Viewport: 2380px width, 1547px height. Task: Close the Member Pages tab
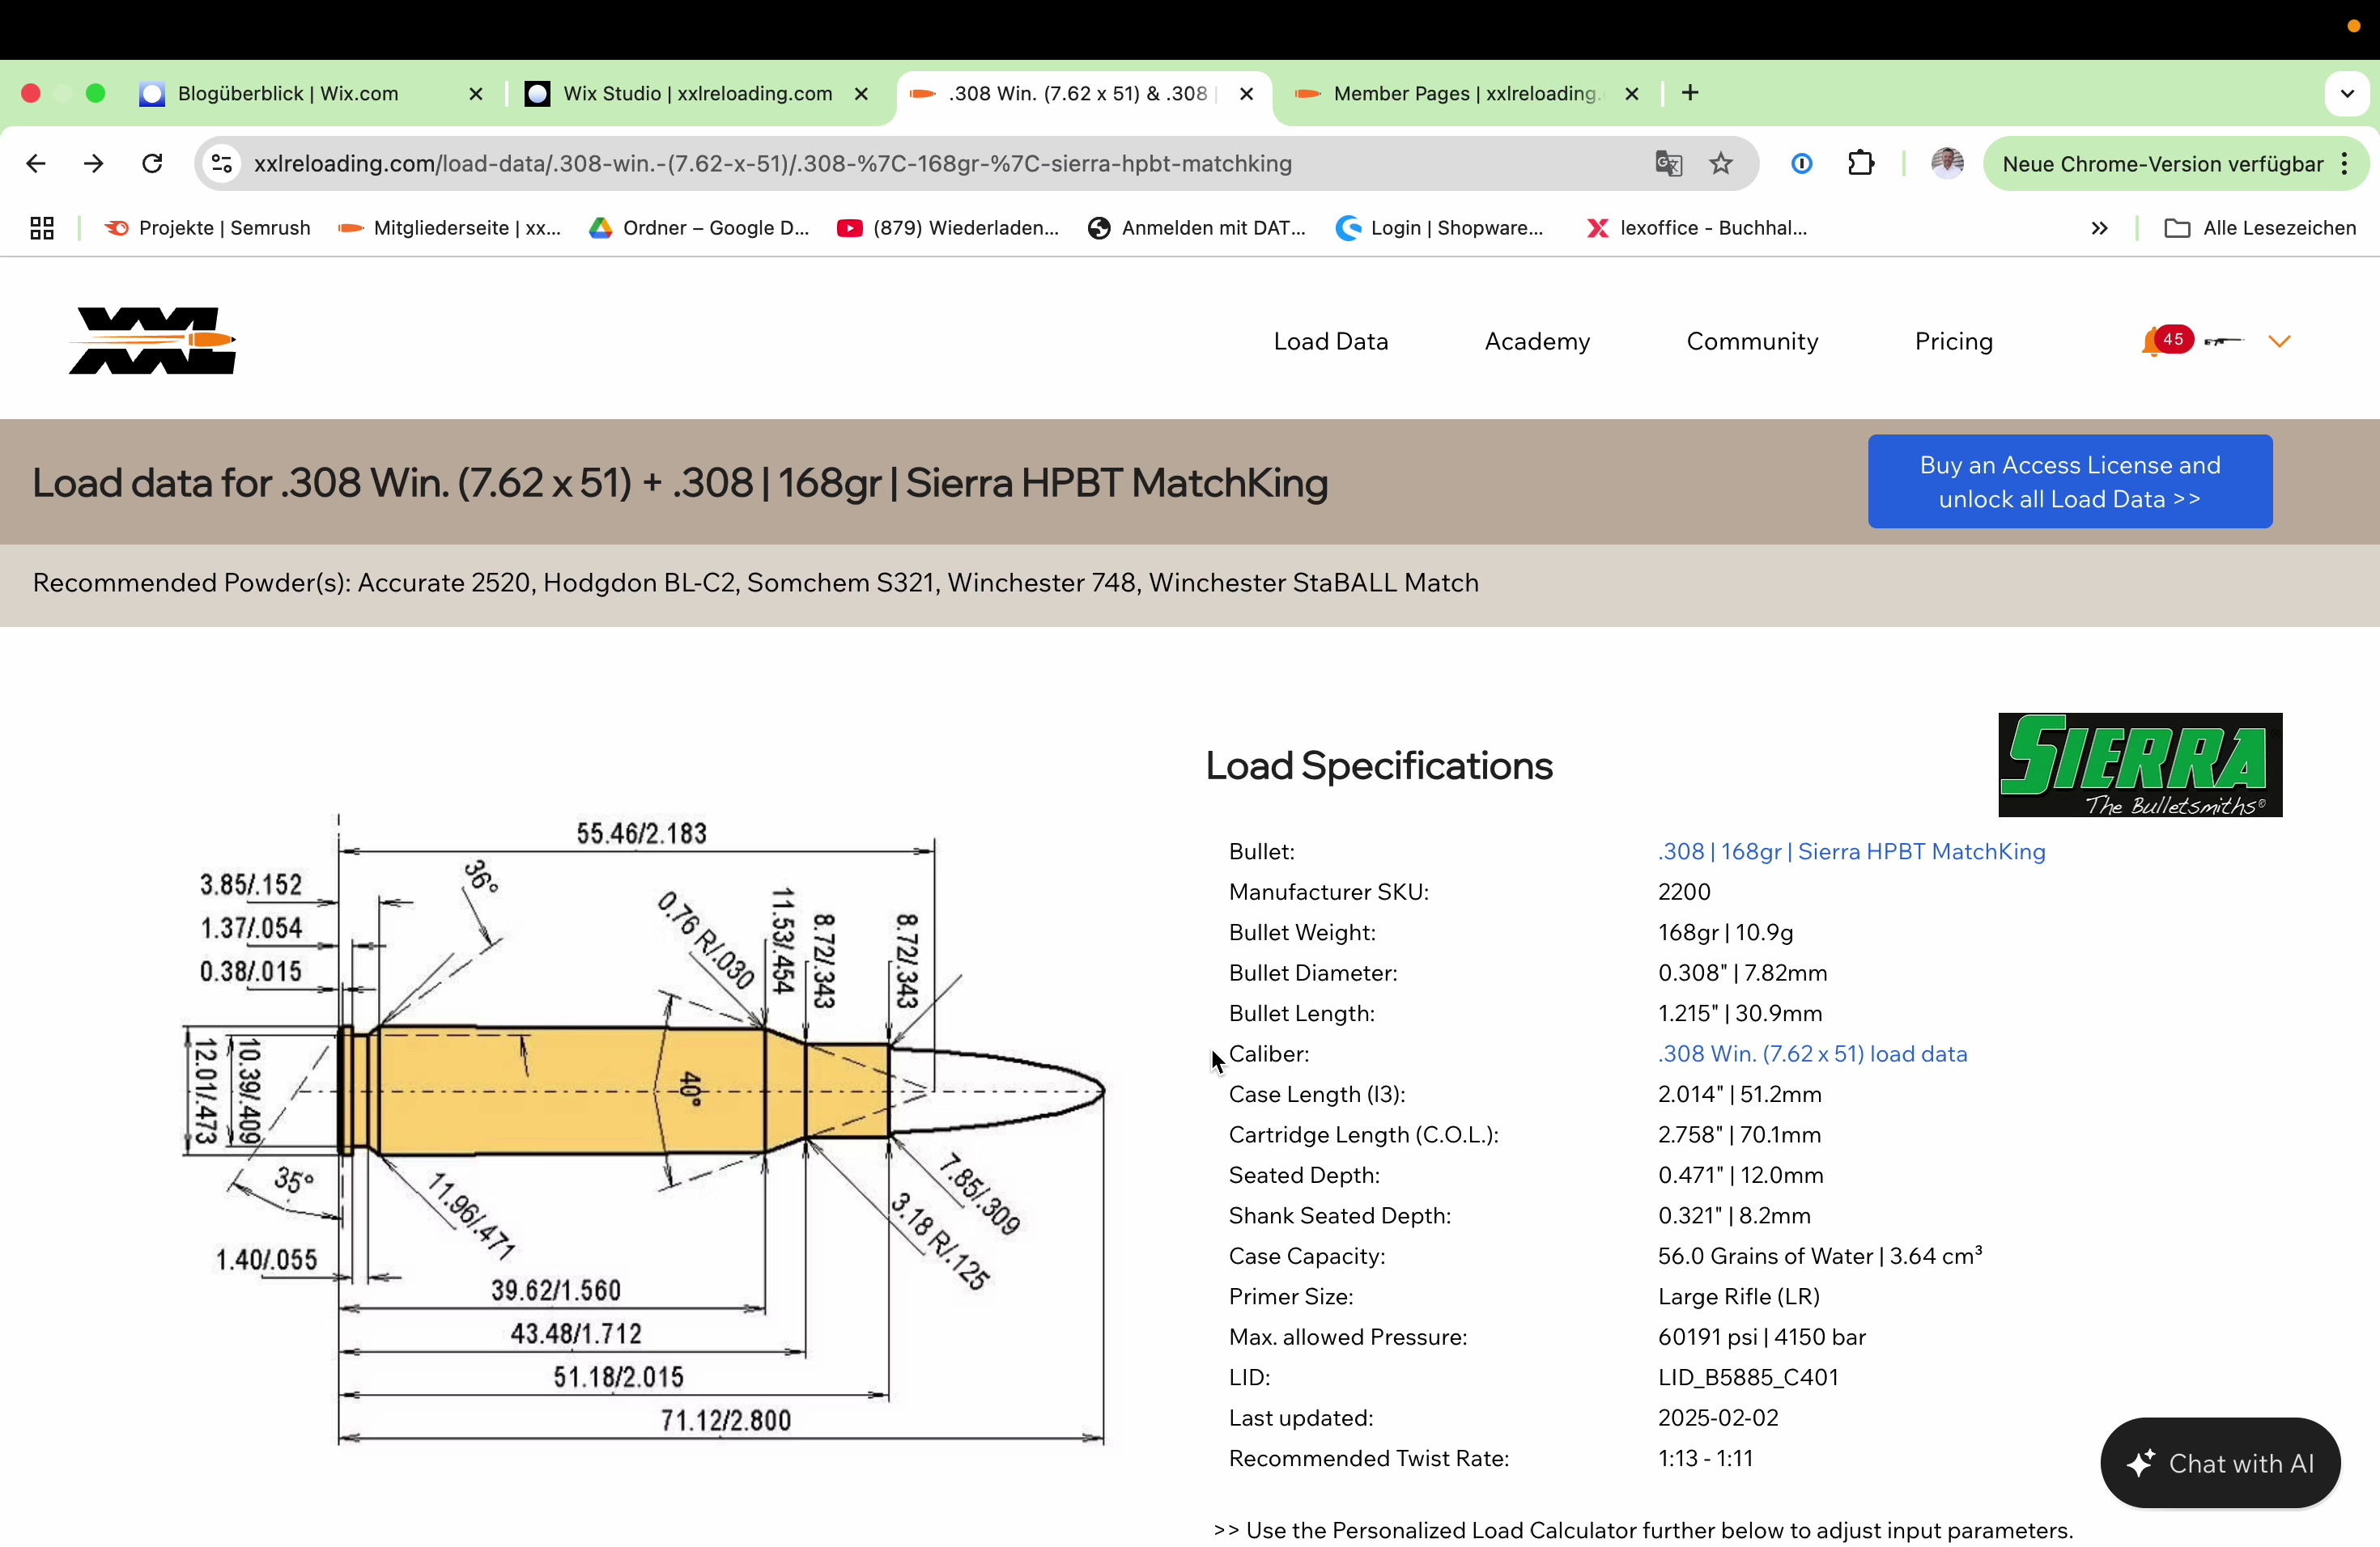[1632, 94]
